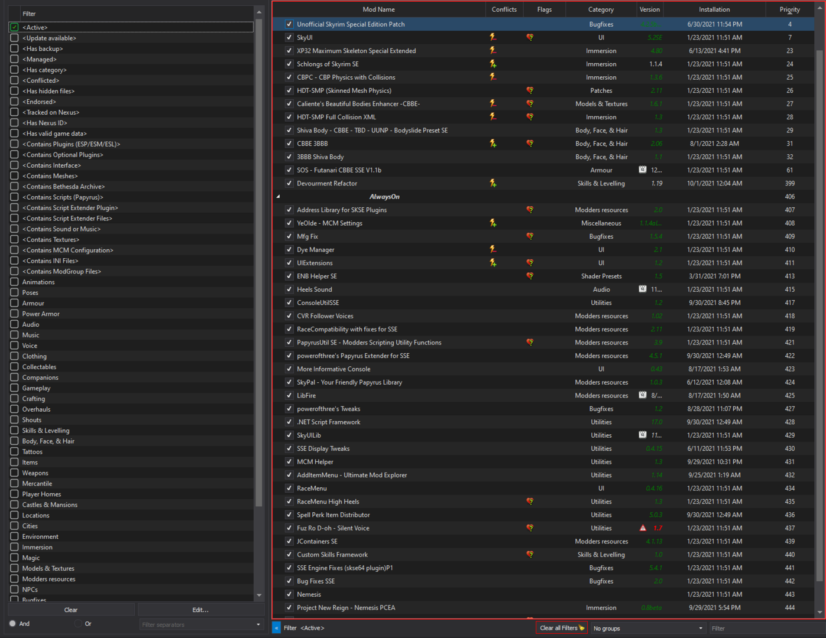Viewport: 826px width, 638px height.
Task: Select the Or radio button
Action: (x=78, y=623)
